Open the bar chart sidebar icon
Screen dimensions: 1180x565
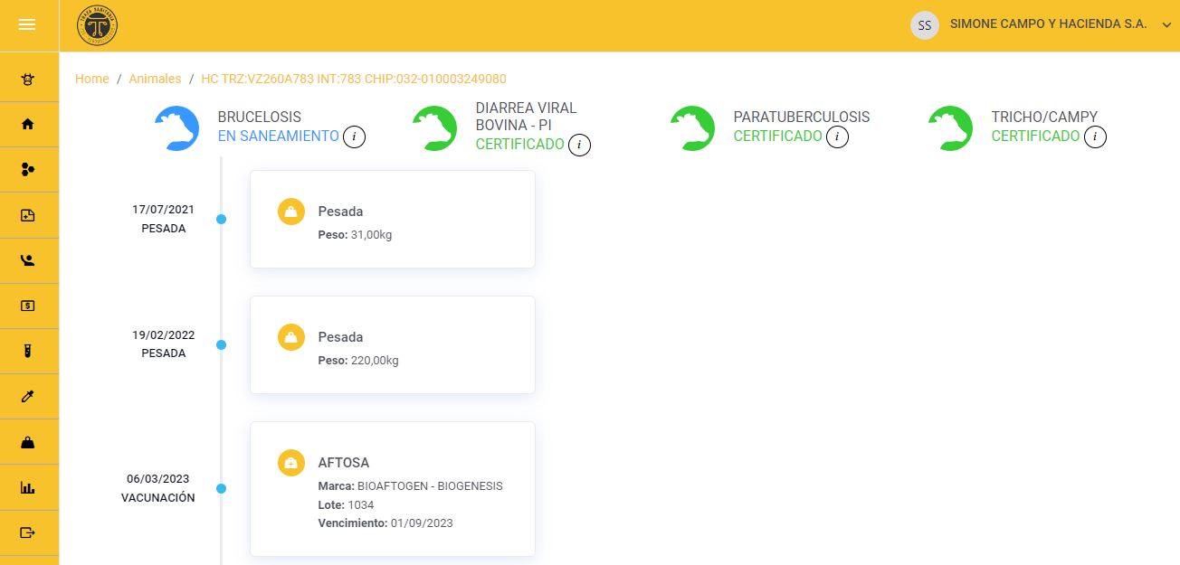point(27,487)
